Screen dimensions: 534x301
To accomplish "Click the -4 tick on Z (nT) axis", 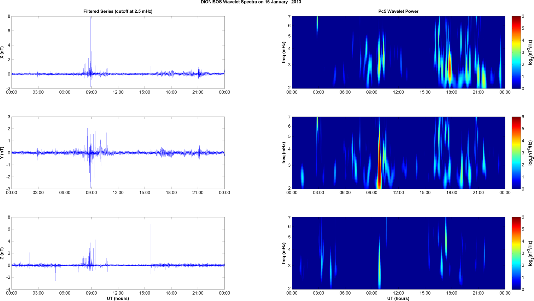I will (x=8, y=289).
